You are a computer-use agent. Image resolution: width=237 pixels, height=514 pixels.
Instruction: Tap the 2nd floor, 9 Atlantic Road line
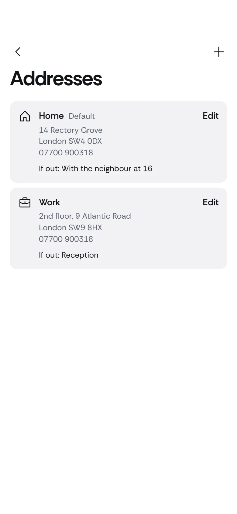[85, 216]
